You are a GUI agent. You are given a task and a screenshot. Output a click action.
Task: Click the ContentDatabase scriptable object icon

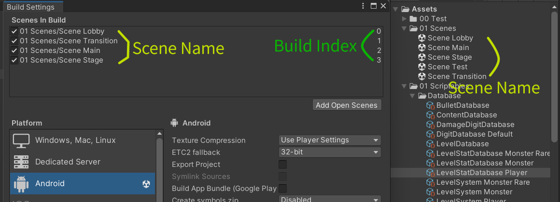(x=430, y=115)
